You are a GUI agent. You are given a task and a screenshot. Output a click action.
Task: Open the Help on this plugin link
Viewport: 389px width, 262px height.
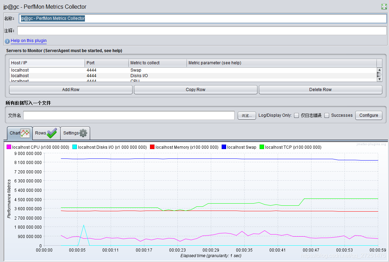point(29,41)
